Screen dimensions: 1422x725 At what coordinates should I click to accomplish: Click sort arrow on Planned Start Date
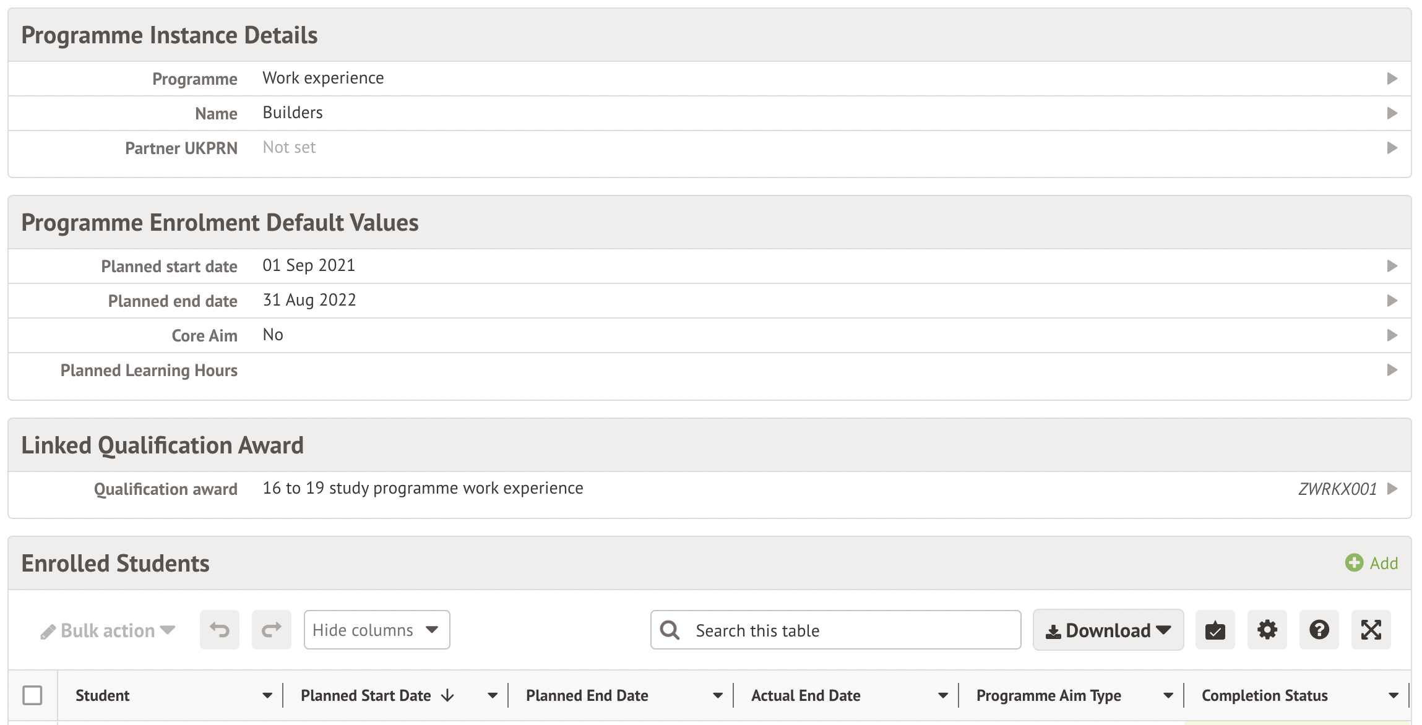pyautogui.click(x=447, y=695)
